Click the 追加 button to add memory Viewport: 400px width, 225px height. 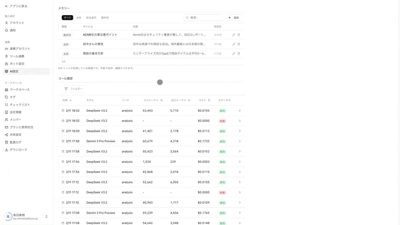point(233,18)
